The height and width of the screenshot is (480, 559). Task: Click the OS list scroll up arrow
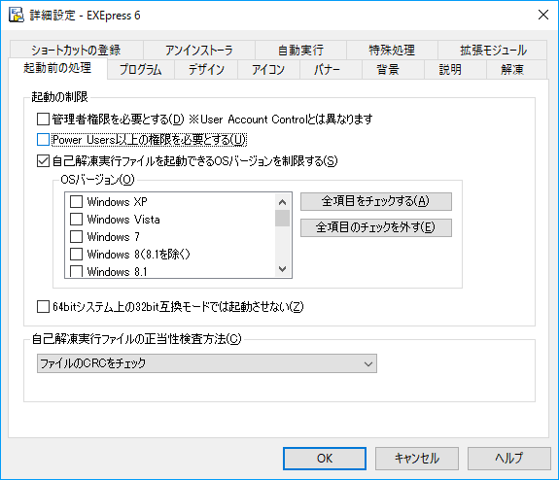[282, 202]
